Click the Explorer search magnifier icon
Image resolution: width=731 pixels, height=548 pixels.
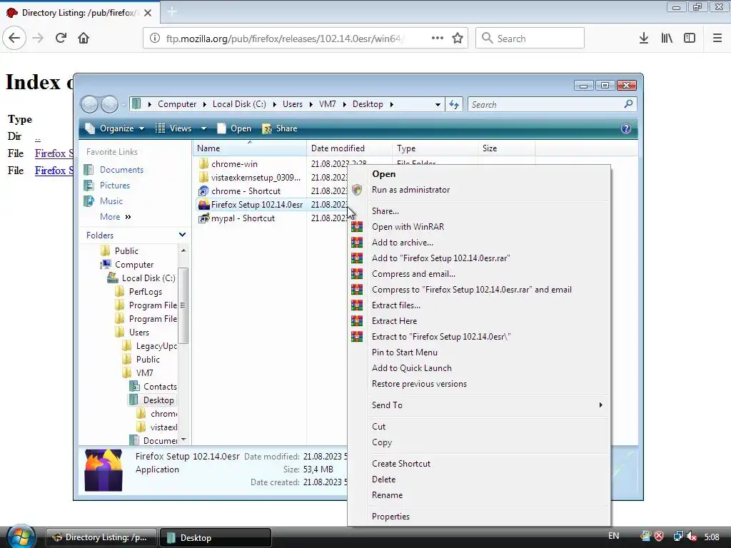pos(628,104)
